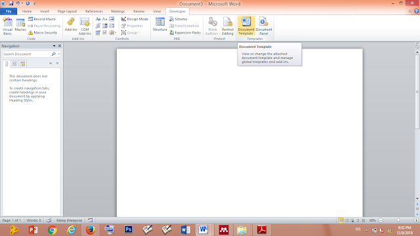Screen dimensions: 420x236
Task: Insert Date Picker content control
Action: click(98, 33)
